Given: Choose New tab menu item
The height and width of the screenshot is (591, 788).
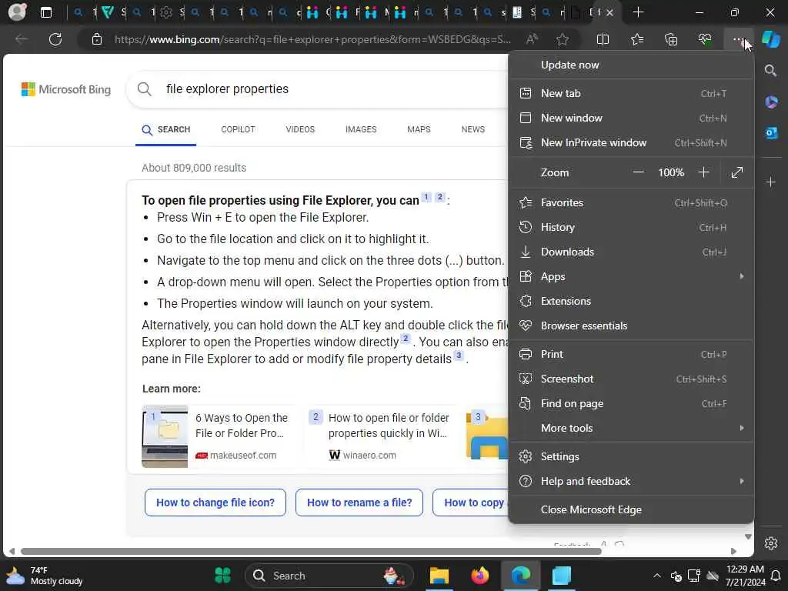Looking at the screenshot, I should tap(631, 93).
